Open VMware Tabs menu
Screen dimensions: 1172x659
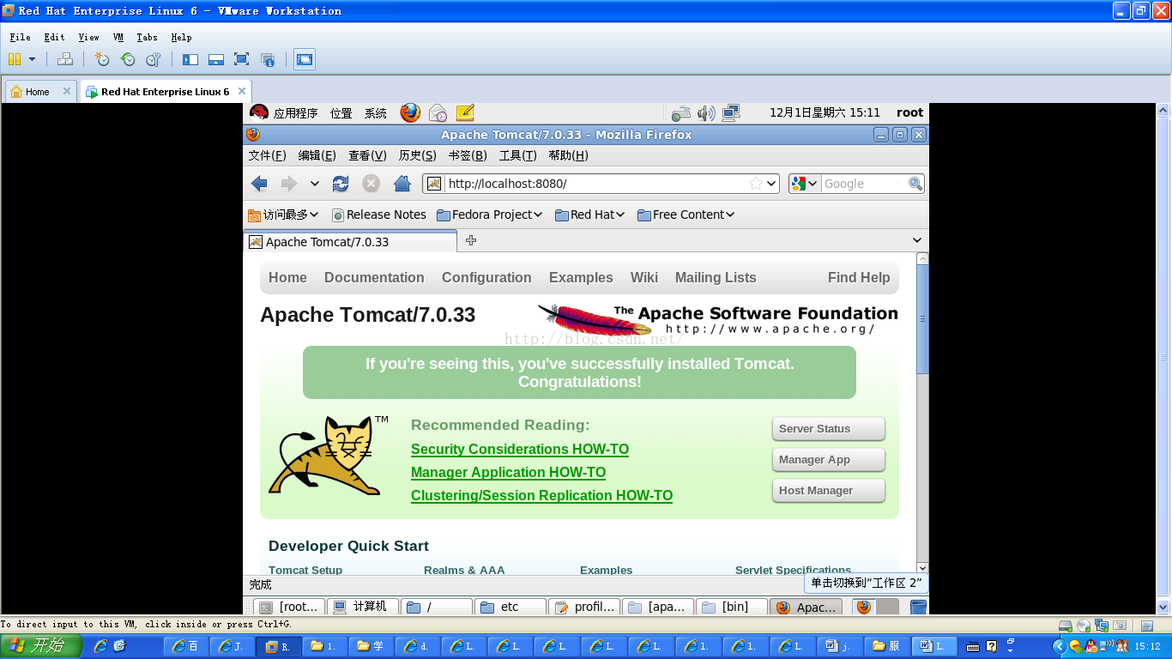147,37
